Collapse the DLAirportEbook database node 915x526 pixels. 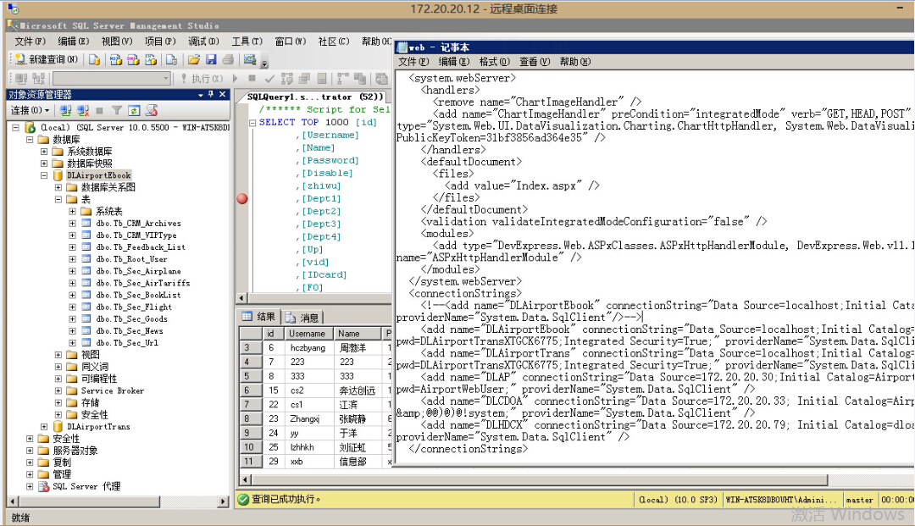(x=44, y=175)
